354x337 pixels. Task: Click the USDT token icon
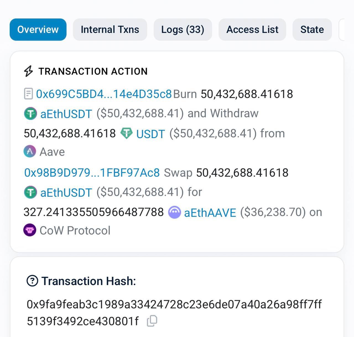pos(126,133)
